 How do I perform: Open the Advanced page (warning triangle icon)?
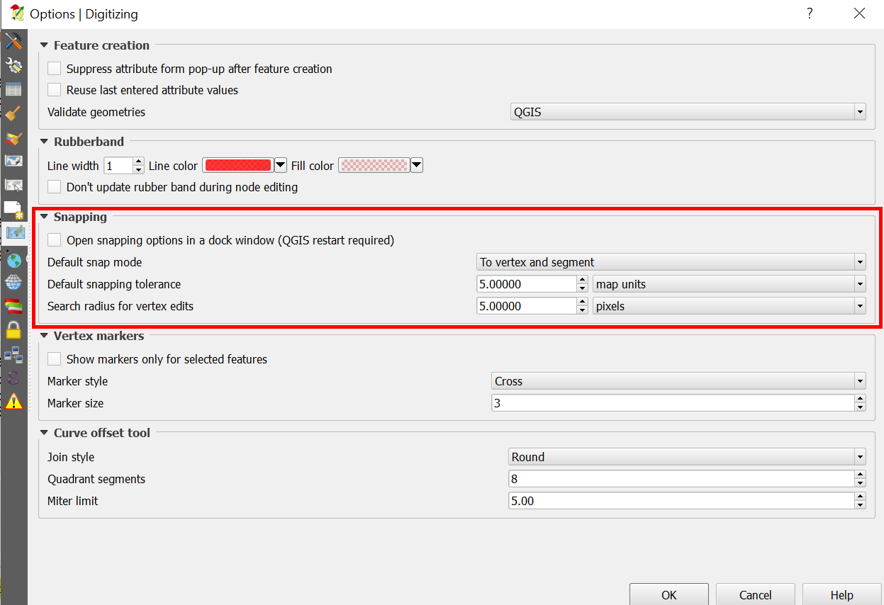pyautogui.click(x=13, y=402)
